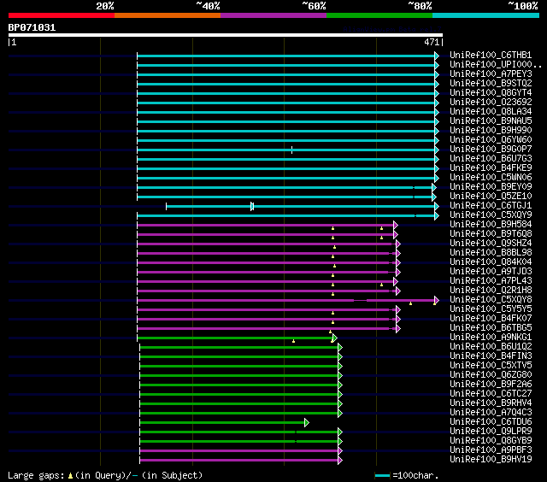547x482 pixels.
Task: Select UniRef100_Q8LA34 in the hit list
Action: click(x=491, y=111)
